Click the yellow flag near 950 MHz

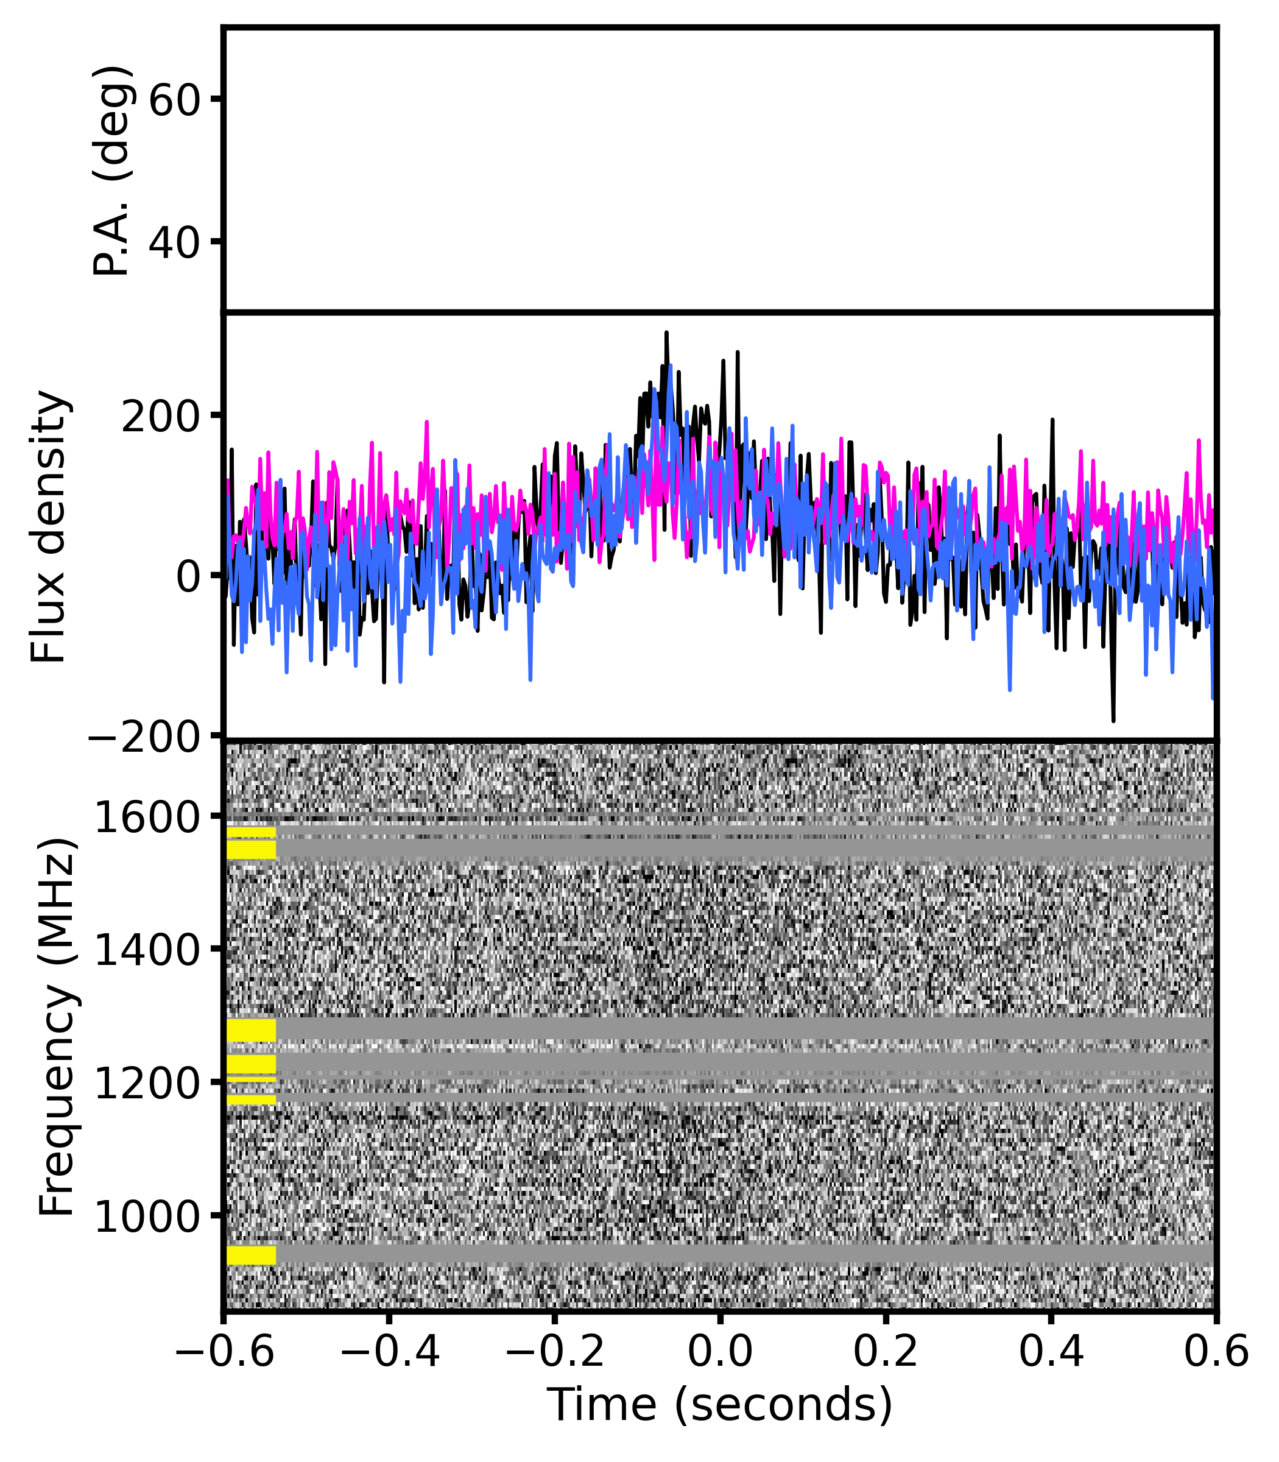pyautogui.click(x=251, y=1255)
